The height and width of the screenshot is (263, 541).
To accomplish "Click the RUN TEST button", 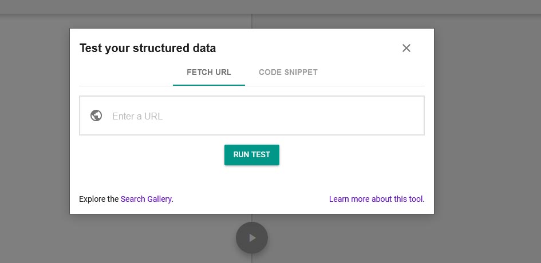I will 252,155.
